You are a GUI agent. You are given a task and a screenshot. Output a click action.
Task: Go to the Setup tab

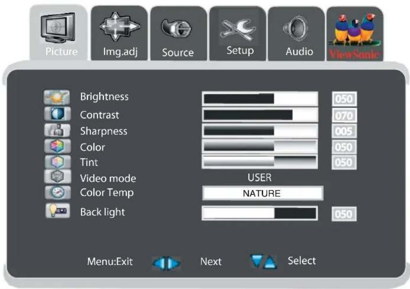pos(237,34)
